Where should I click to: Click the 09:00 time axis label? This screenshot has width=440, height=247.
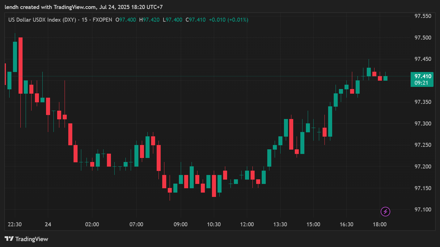180,224
